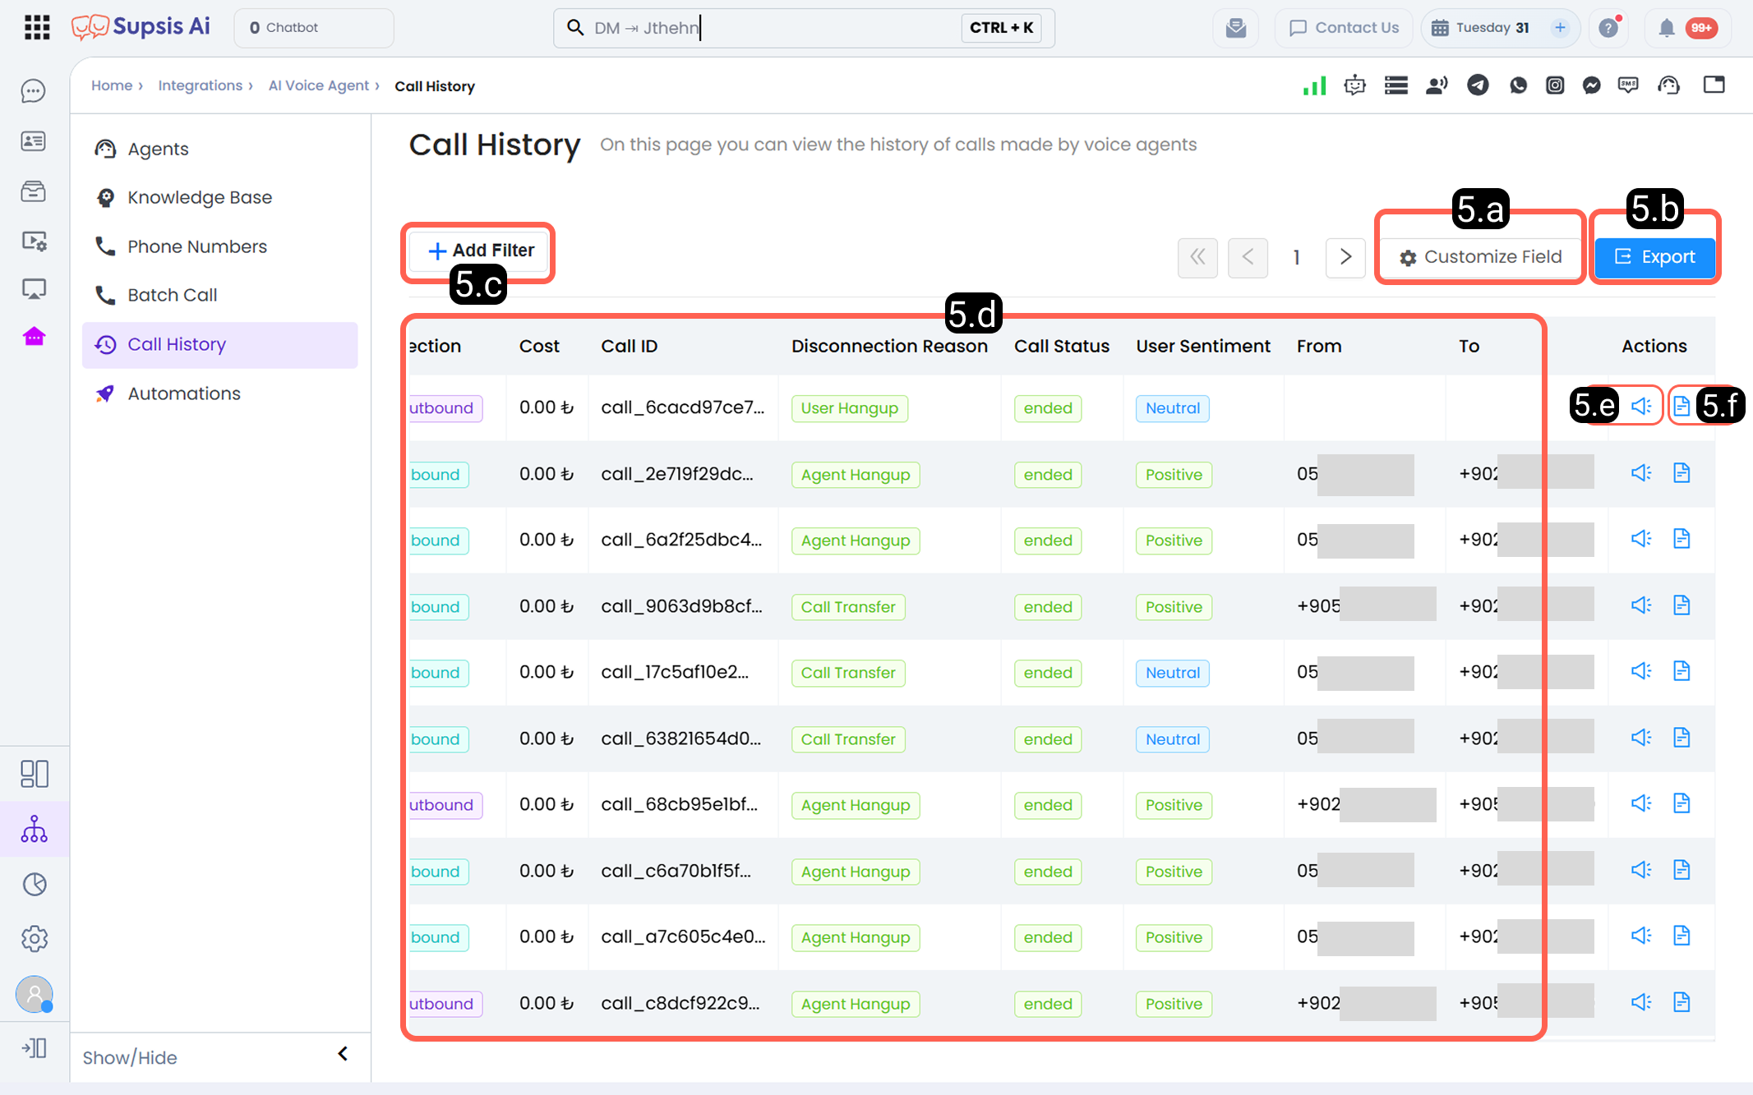Play recording for call_2e719f29dc row
Screen dimensions: 1753x1095
tap(1641, 473)
